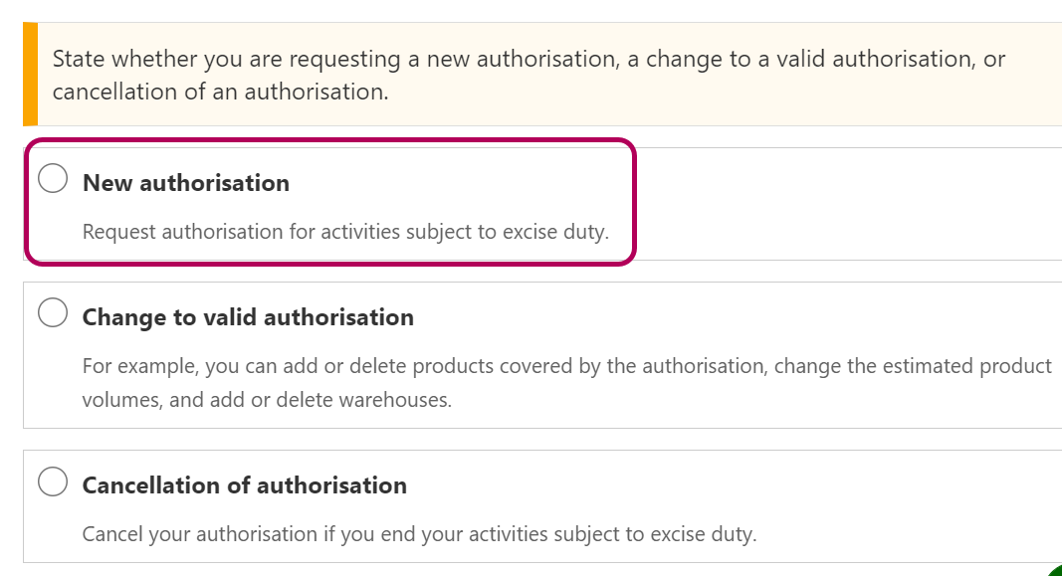Select the "Change to valid authorisation" radio button
1062x576 pixels.
[x=53, y=313]
